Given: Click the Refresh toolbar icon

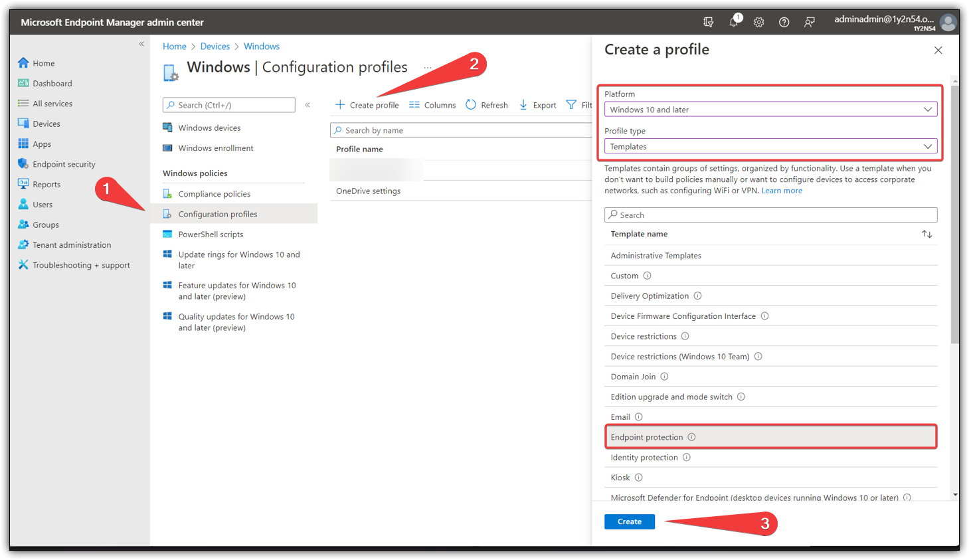Looking at the screenshot, I should click(x=471, y=105).
